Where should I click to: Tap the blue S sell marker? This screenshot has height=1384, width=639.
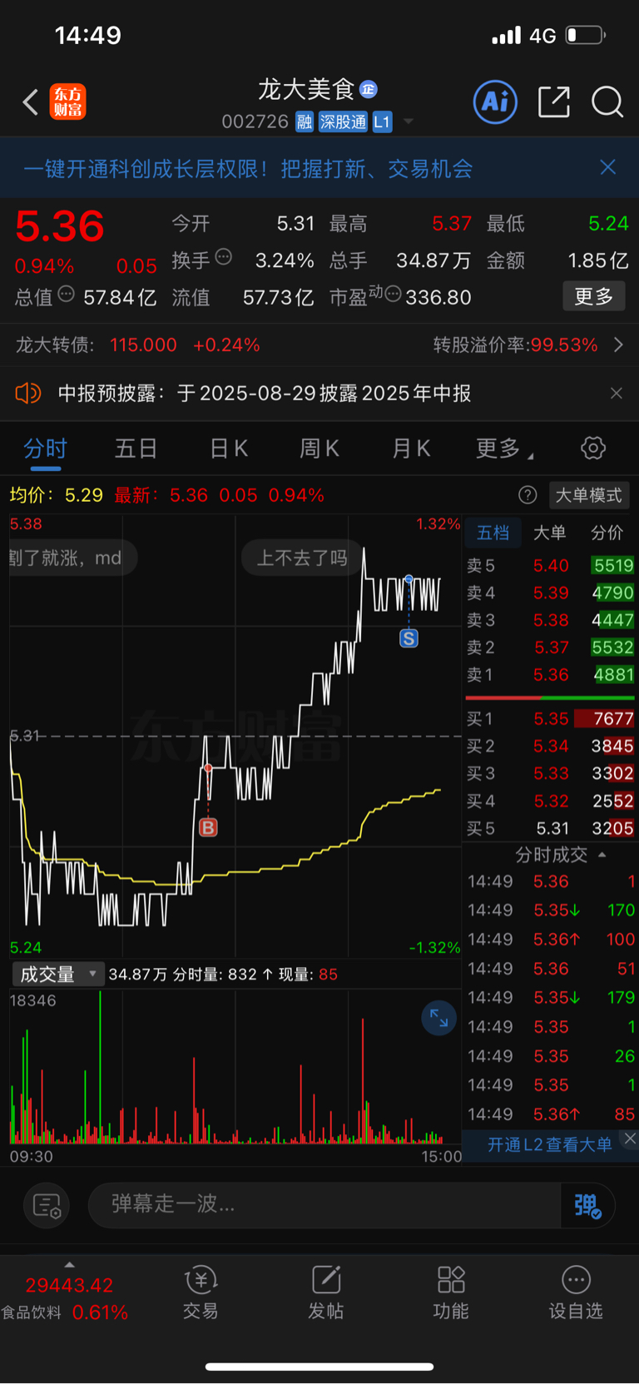click(x=409, y=638)
